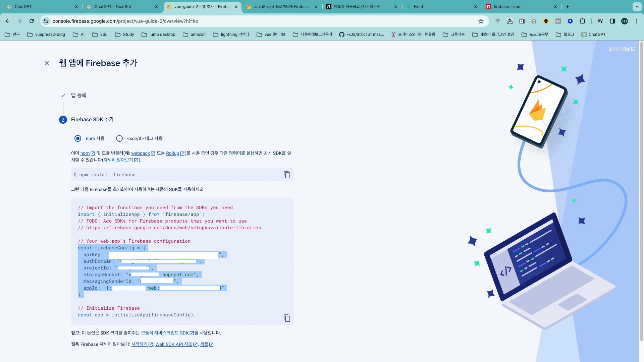Screen dimensions: 644x362
Task: Click the Firebase SDK 추가 step heading
Action: point(92,120)
